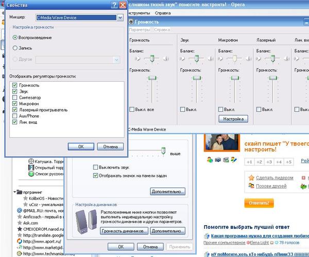Check the Выключить звук checkbox
The width and height of the screenshot is (309, 257).
click(95, 167)
